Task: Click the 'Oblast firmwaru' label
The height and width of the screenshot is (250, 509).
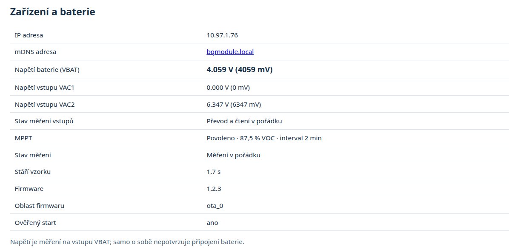Action: tap(39, 206)
